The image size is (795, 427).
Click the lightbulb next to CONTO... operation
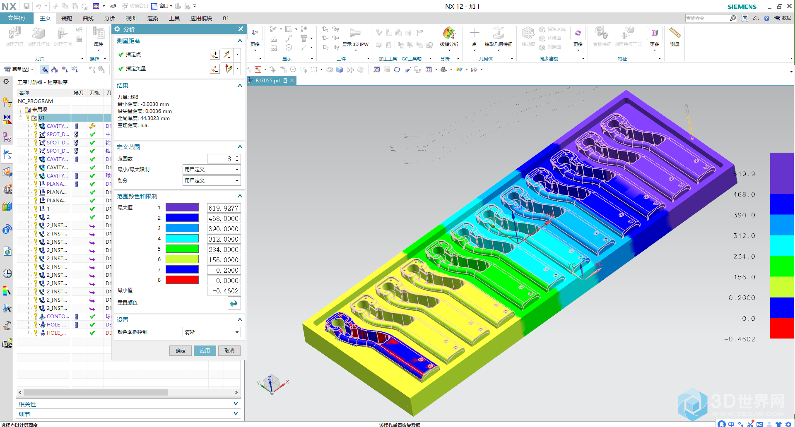point(36,316)
